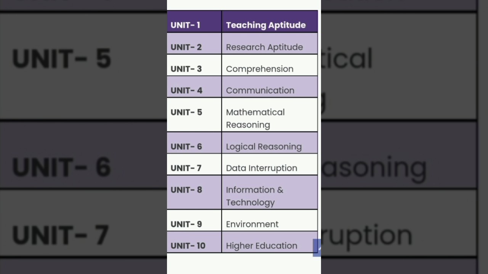The width and height of the screenshot is (488, 274).
Task: Click the UNIT- 3 row label
Action: coord(186,69)
